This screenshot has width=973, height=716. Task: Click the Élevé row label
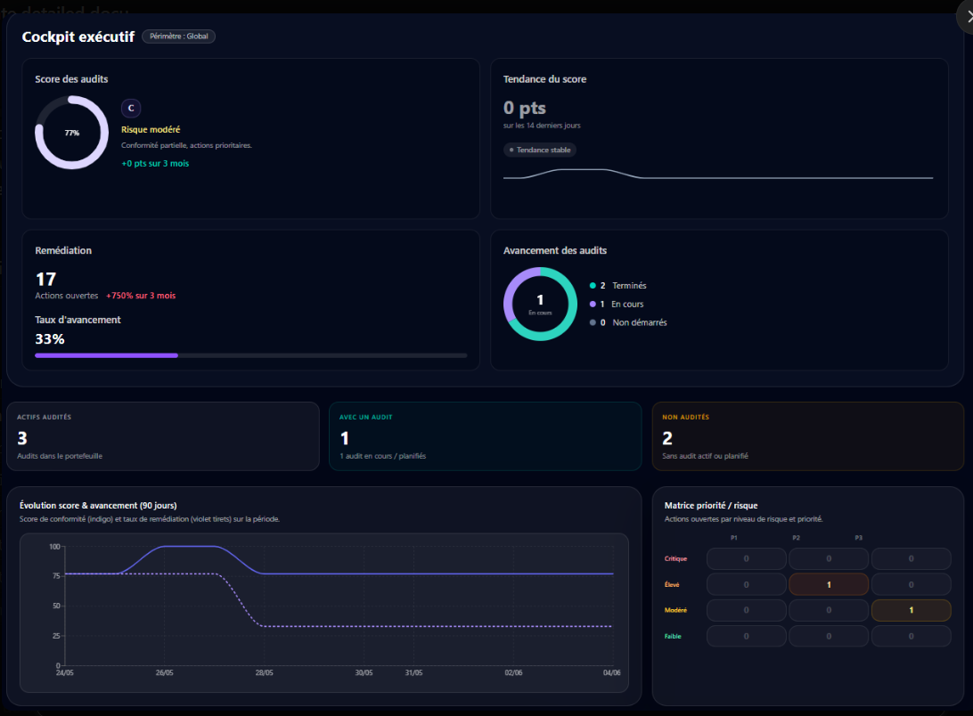[x=672, y=584]
